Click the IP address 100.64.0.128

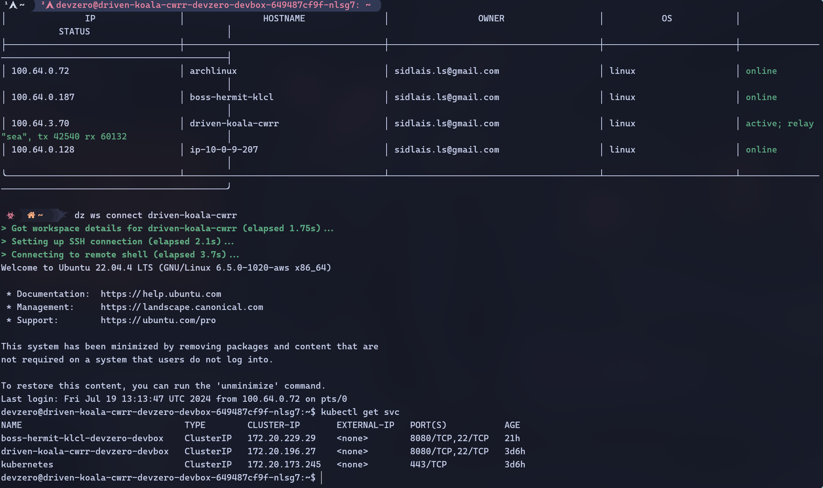[43, 150]
